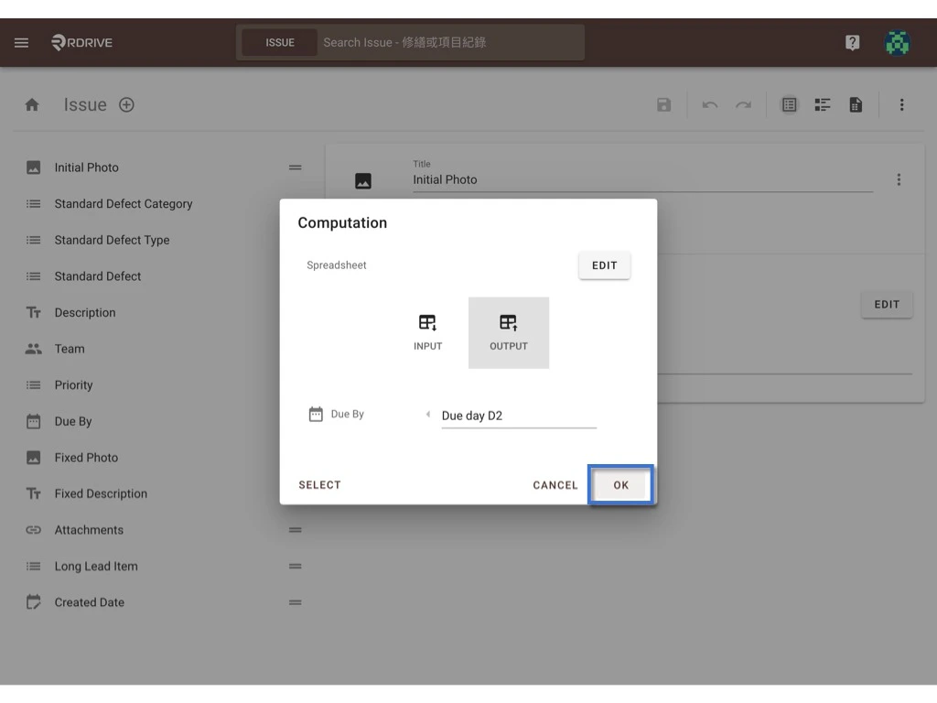Open Initial Photo title more options
937x703 pixels.
point(899,180)
